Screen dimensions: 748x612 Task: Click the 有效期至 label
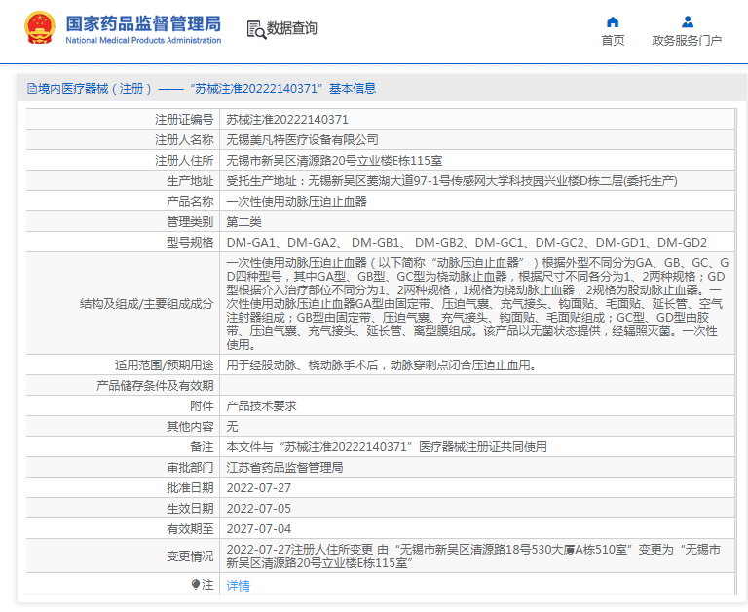pyautogui.click(x=190, y=529)
